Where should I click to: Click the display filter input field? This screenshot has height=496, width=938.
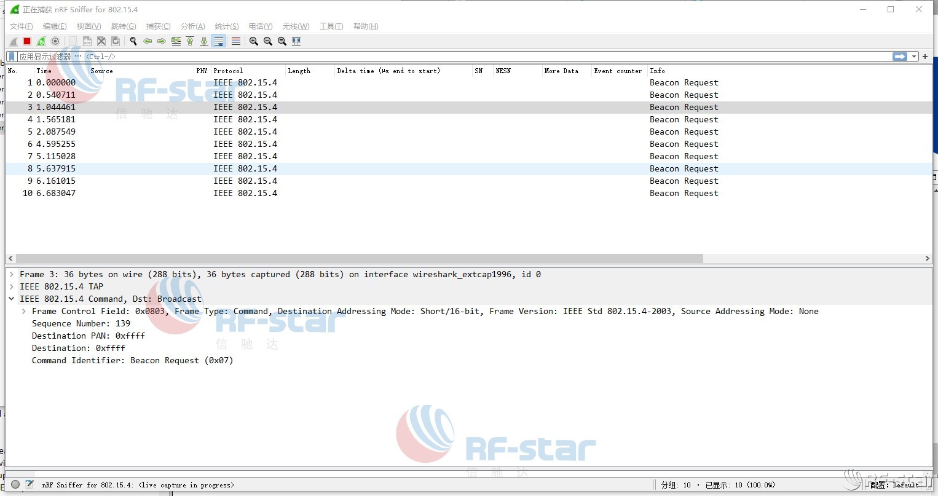(486, 57)
